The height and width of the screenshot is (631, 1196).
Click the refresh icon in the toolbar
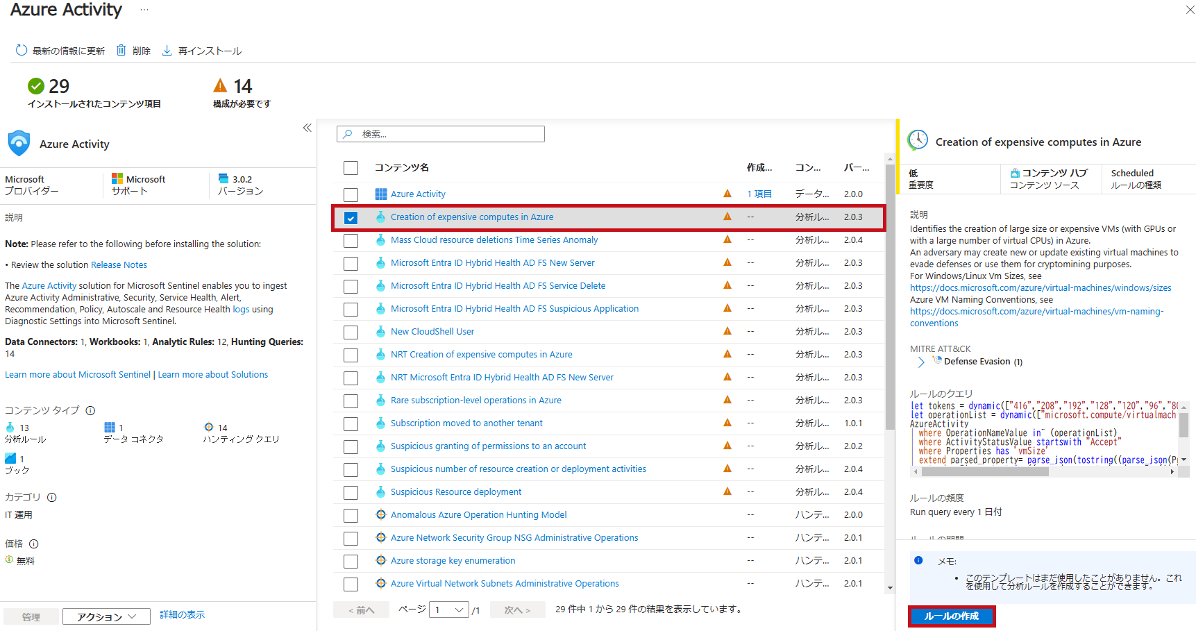tap(22, 51)
